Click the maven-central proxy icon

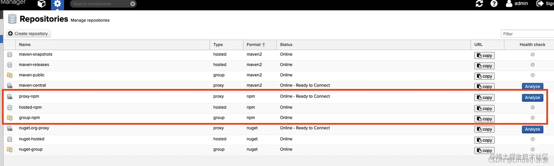point(10,85)
